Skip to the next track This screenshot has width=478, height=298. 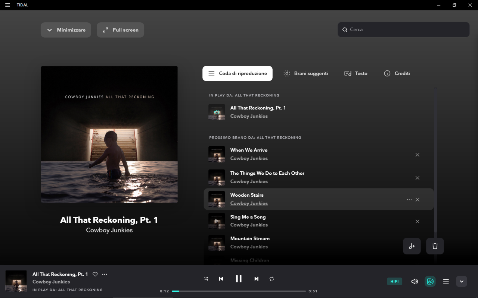[x=256, y=279]
